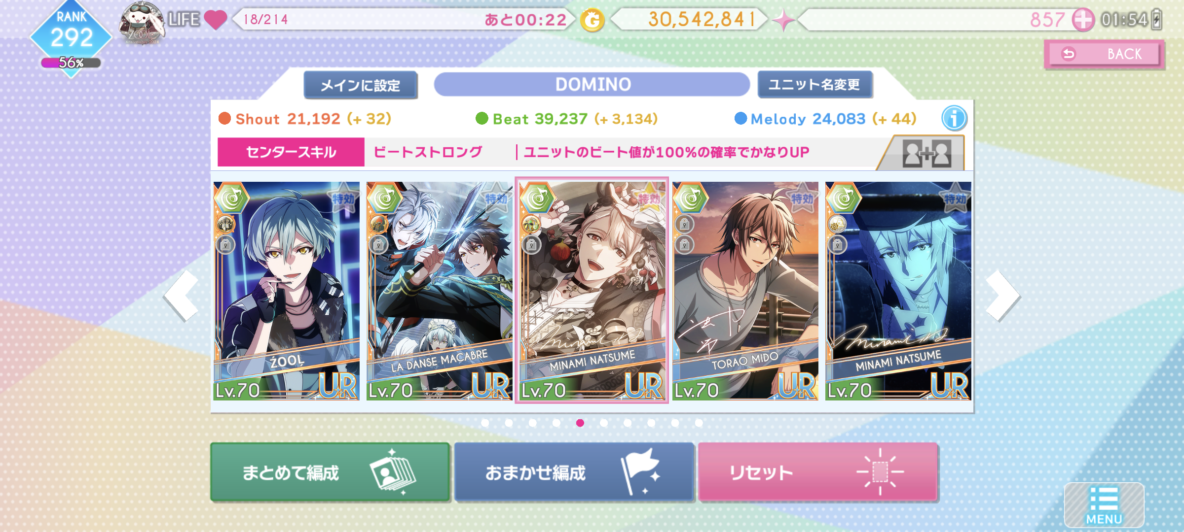Image resolution: width=1184 pixels, height=532 pixels.
Task: Click the リセット reset button
Action: (x=817, y=472)
